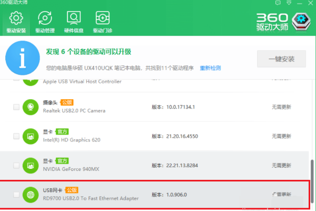Screen dimensions: 316x211
Task: Click the 公版 tag next to 摄像头
Action: 67,102
